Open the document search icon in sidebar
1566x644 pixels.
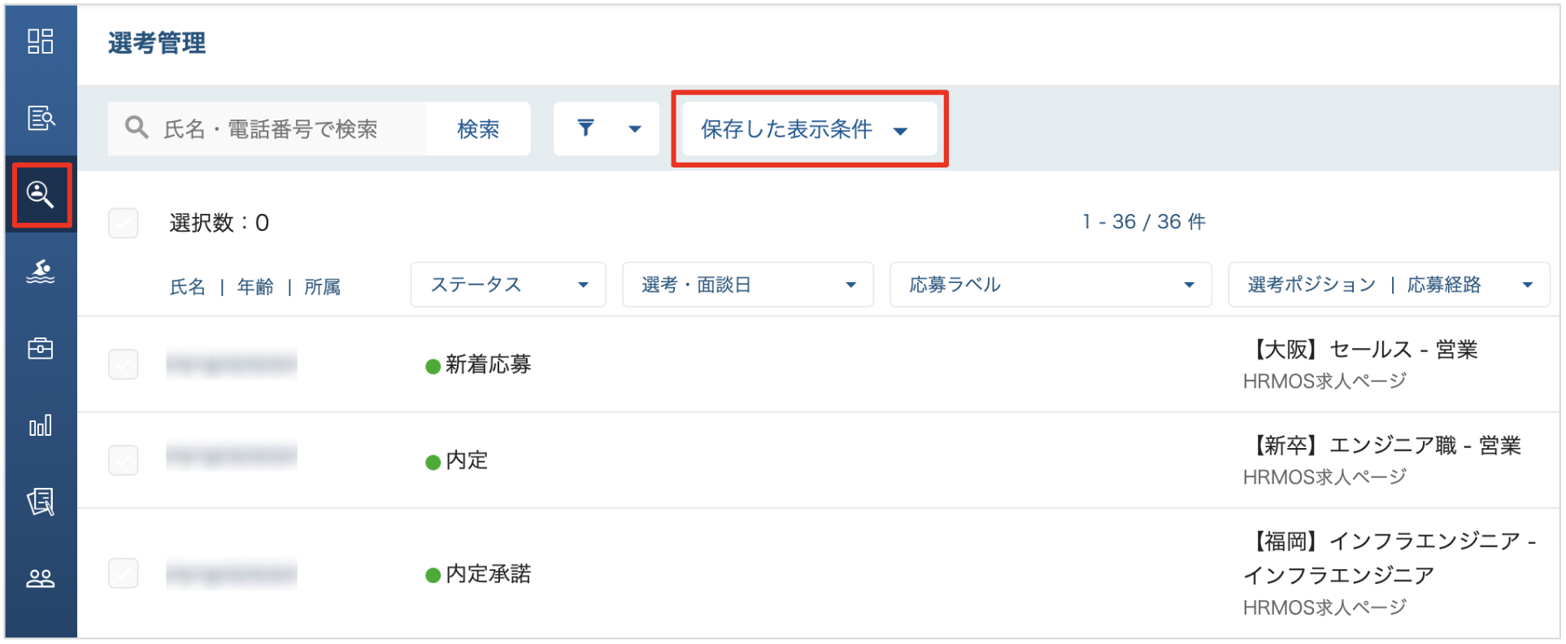coord(41,118)
